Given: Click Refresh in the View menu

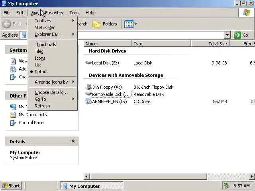Looking at the screenshot, I should [52, 106].
